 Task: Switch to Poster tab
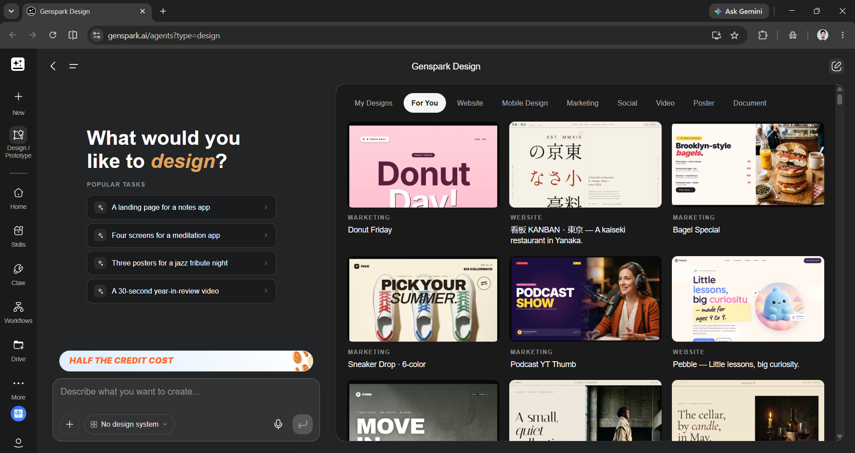[x=704, y=103]
